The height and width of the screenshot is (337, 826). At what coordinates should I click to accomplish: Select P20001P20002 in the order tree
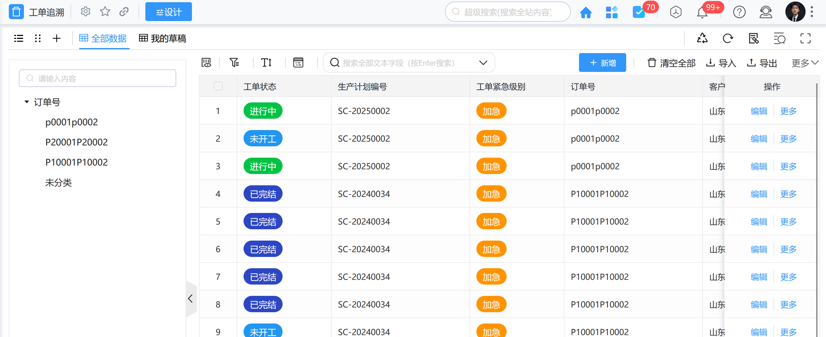tap(76, 142)
